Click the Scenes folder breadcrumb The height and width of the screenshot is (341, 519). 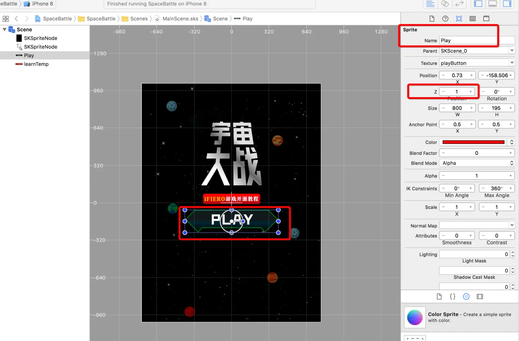click(x=135, y=19)
